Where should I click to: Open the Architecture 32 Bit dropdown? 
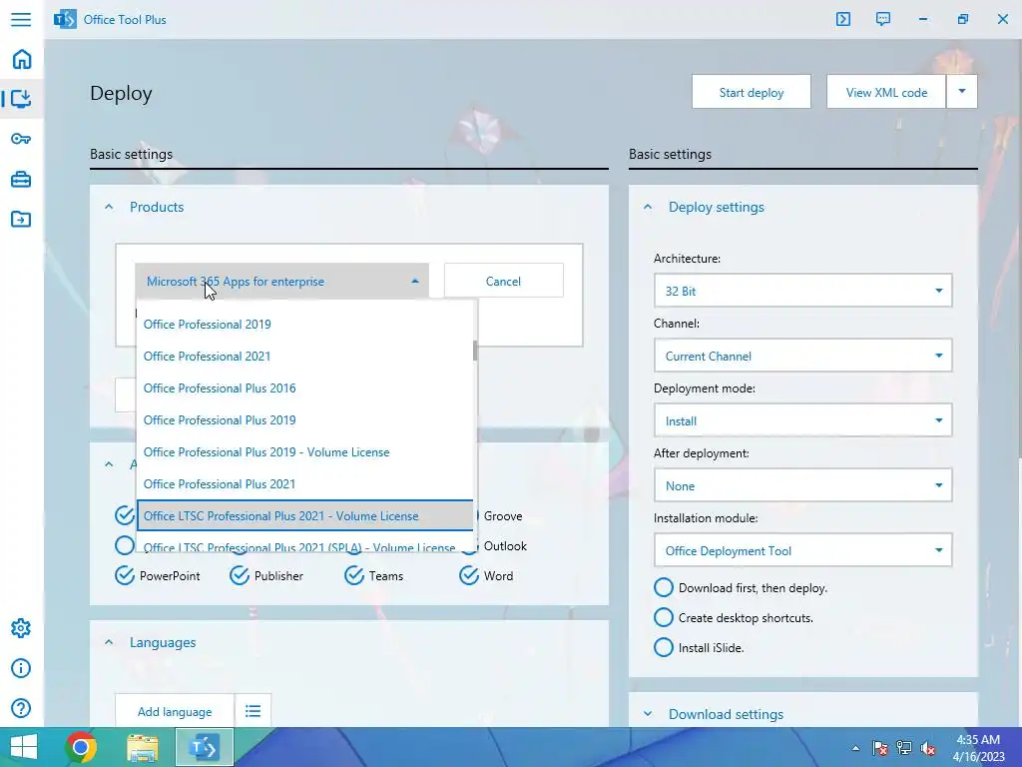click(x=802, y=291)
